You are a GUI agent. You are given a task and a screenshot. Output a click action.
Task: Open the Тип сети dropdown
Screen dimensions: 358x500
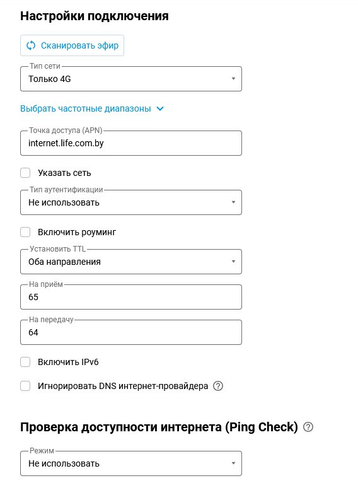[131, 79]
